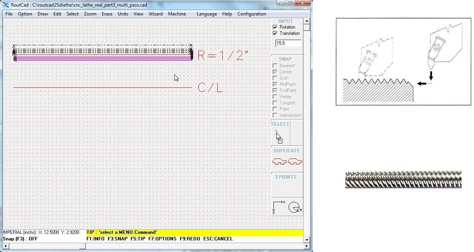
Task: Click the input field showing 15.5
Action: pos(288,44)
